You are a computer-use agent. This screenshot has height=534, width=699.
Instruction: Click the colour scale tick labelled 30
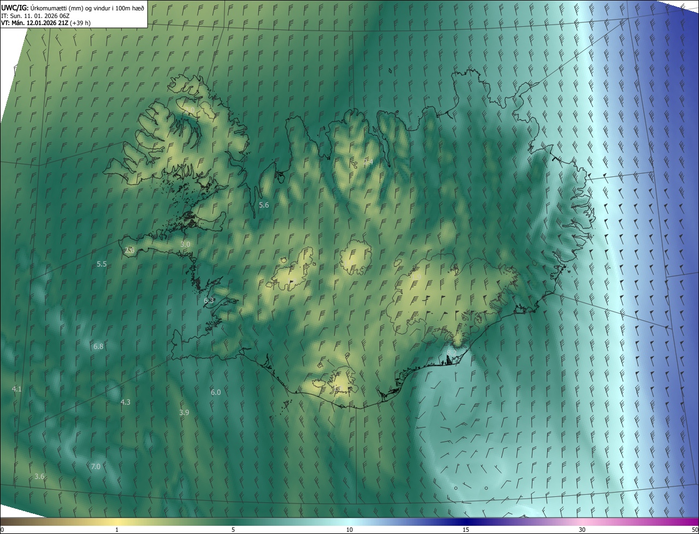click(x=582, y=530)
